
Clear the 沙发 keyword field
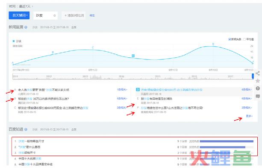click(54, 15)
